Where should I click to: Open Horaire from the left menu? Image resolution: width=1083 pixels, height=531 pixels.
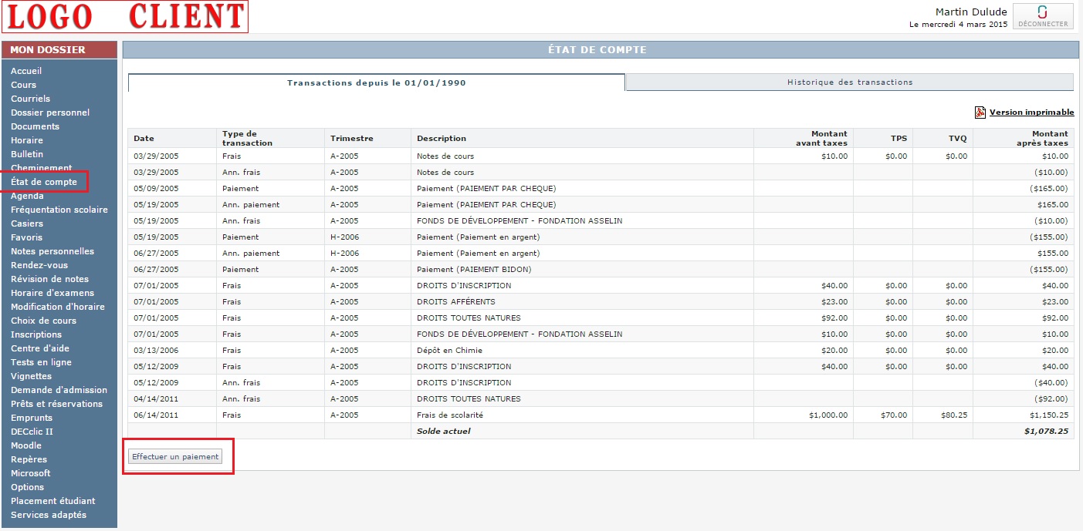coord(27,140)
